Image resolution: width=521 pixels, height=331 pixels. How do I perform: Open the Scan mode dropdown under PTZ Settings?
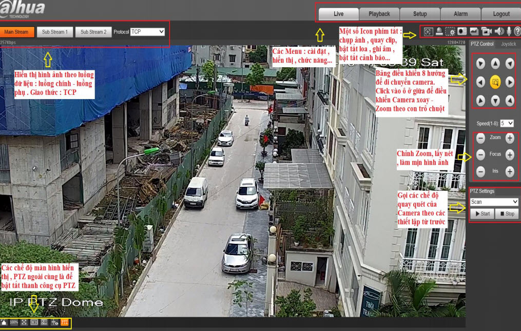click(493, 202)
